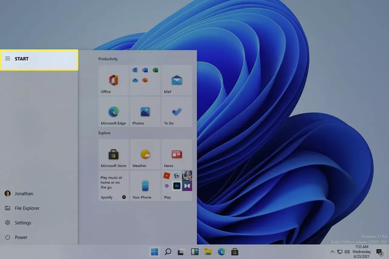Open Settings from Start sidebar
Viewport: 389px width, 259px height.
coord(39,223)
